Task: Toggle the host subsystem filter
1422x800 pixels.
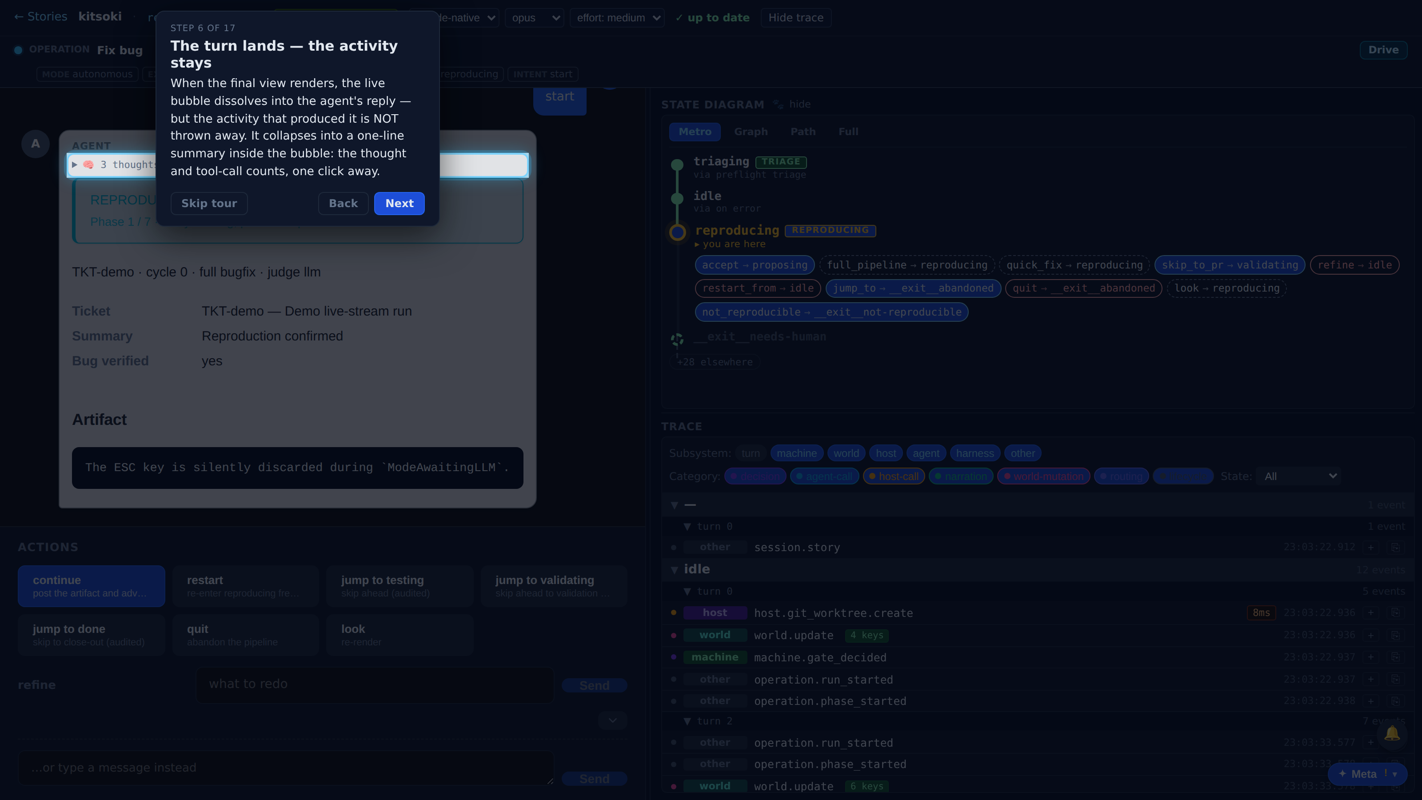Action: point(886,453)
